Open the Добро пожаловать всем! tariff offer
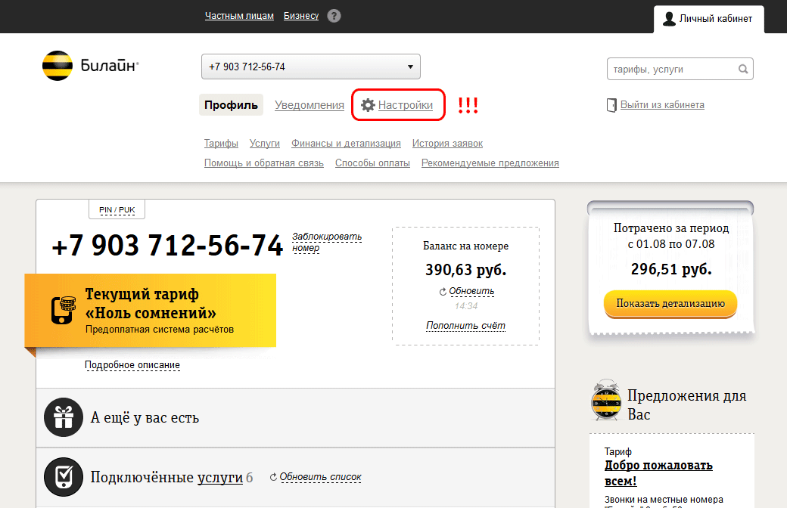 coord(658,473)
